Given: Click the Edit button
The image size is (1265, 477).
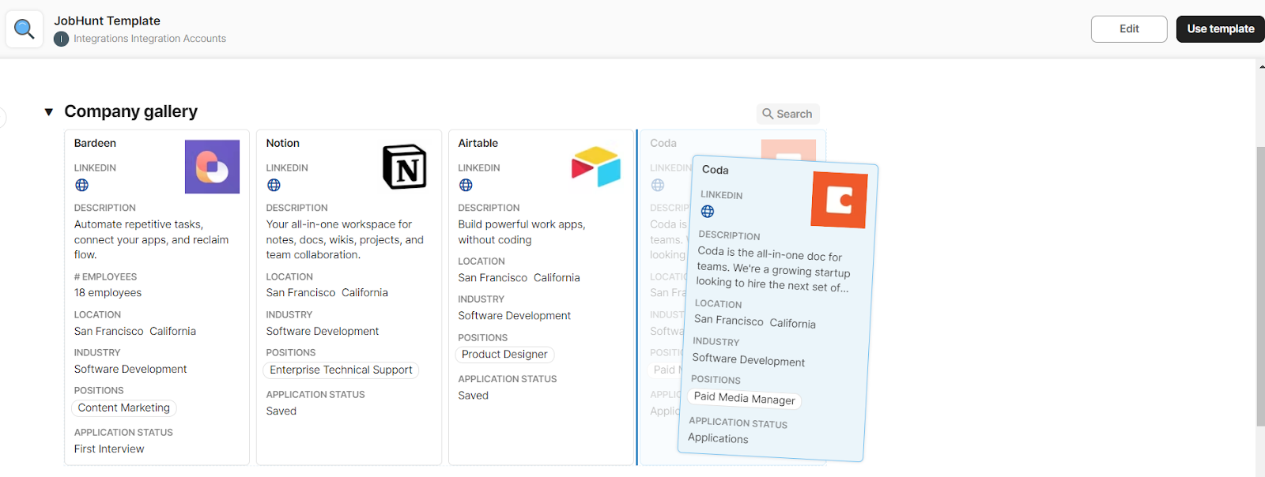Looking at the screenshot, I should [1129, 29].
